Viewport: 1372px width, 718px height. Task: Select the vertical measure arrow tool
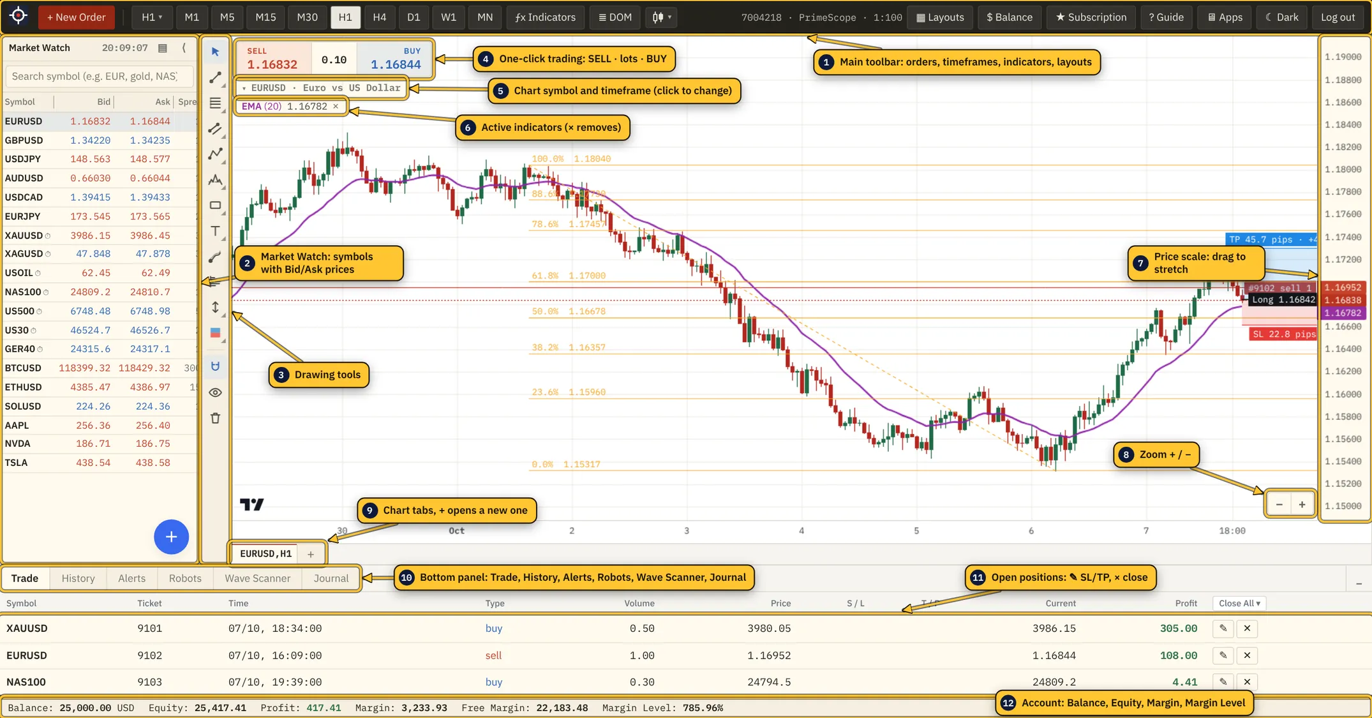215,308
